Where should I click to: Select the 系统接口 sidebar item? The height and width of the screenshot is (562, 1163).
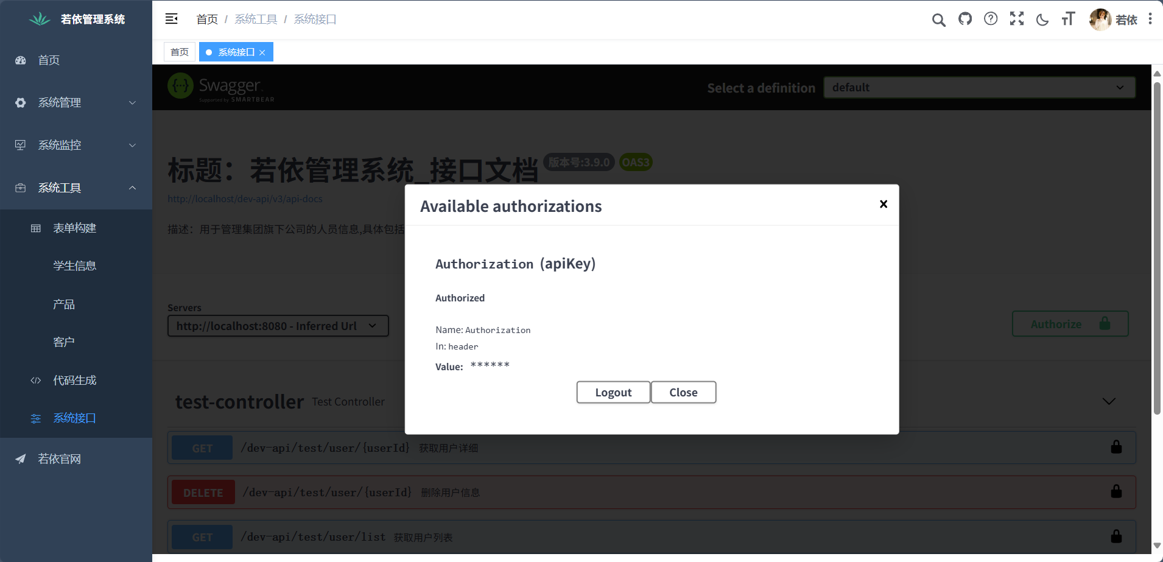76,418
